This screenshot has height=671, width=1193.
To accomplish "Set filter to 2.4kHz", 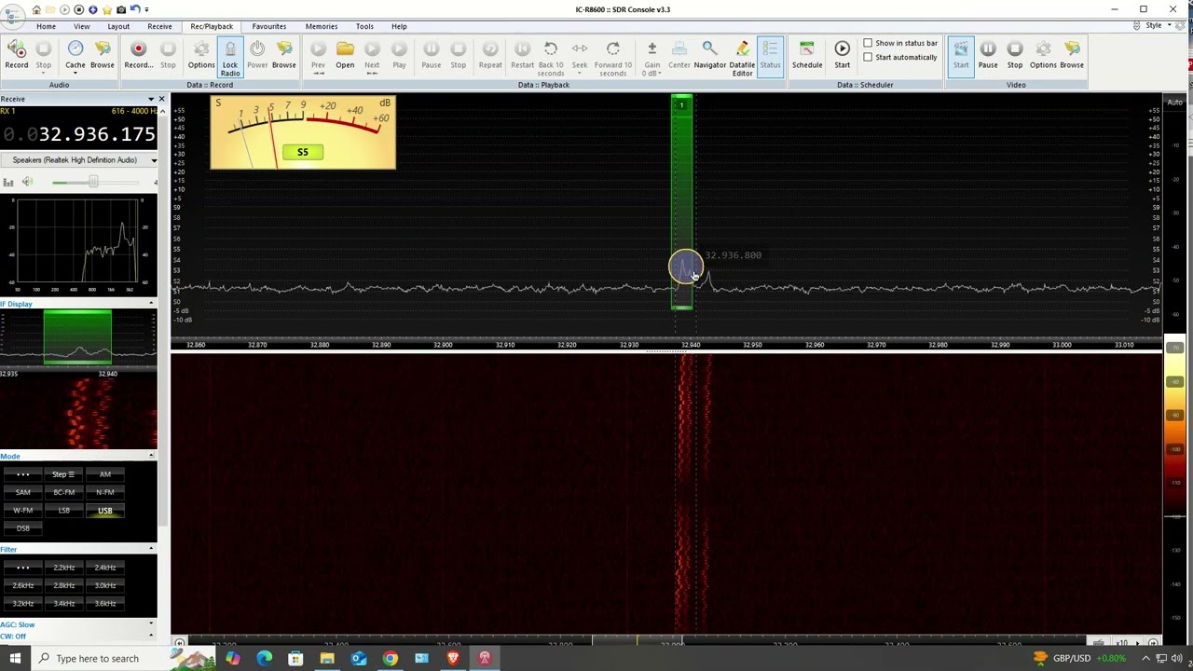I will pos(105,568).
